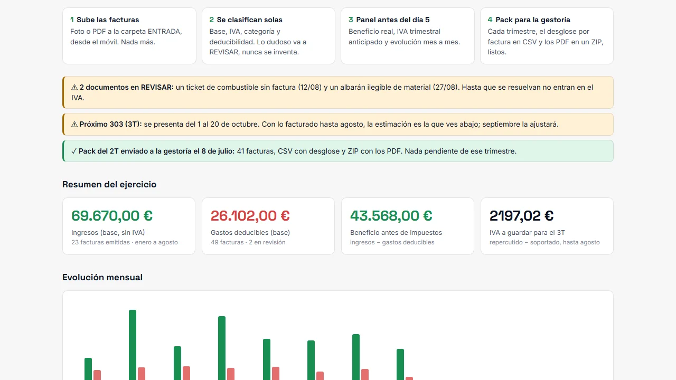The height and width of the screenshot is (380, 676).
Task: Click the warning icon in the "Próximo 303 (3T)" alert
Action: 74,124
